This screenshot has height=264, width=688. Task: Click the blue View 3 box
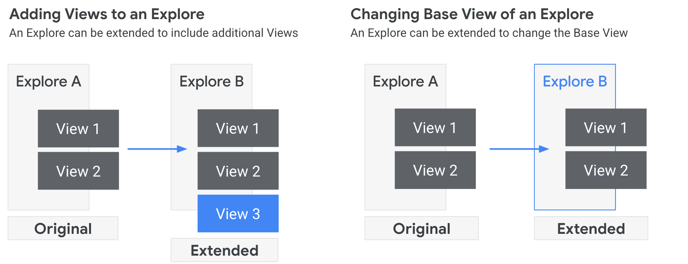(238, 214)
